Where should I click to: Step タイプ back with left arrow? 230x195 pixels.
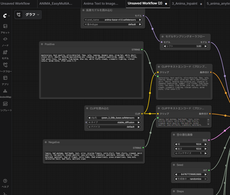(89, 122)
